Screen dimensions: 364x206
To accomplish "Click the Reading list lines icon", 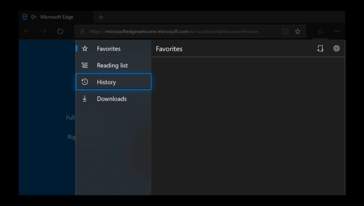I will click(x=85, y=65).
